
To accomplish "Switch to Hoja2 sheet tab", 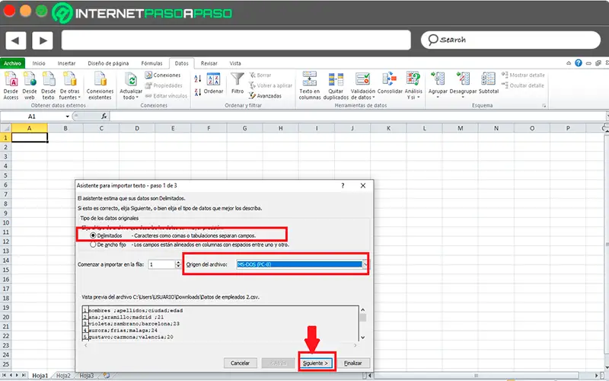I will click(x=63, y=376).
